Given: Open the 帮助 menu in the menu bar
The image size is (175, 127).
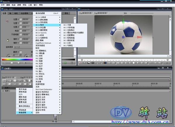Looking at the screenshot, I should click(x=41, y=5).
